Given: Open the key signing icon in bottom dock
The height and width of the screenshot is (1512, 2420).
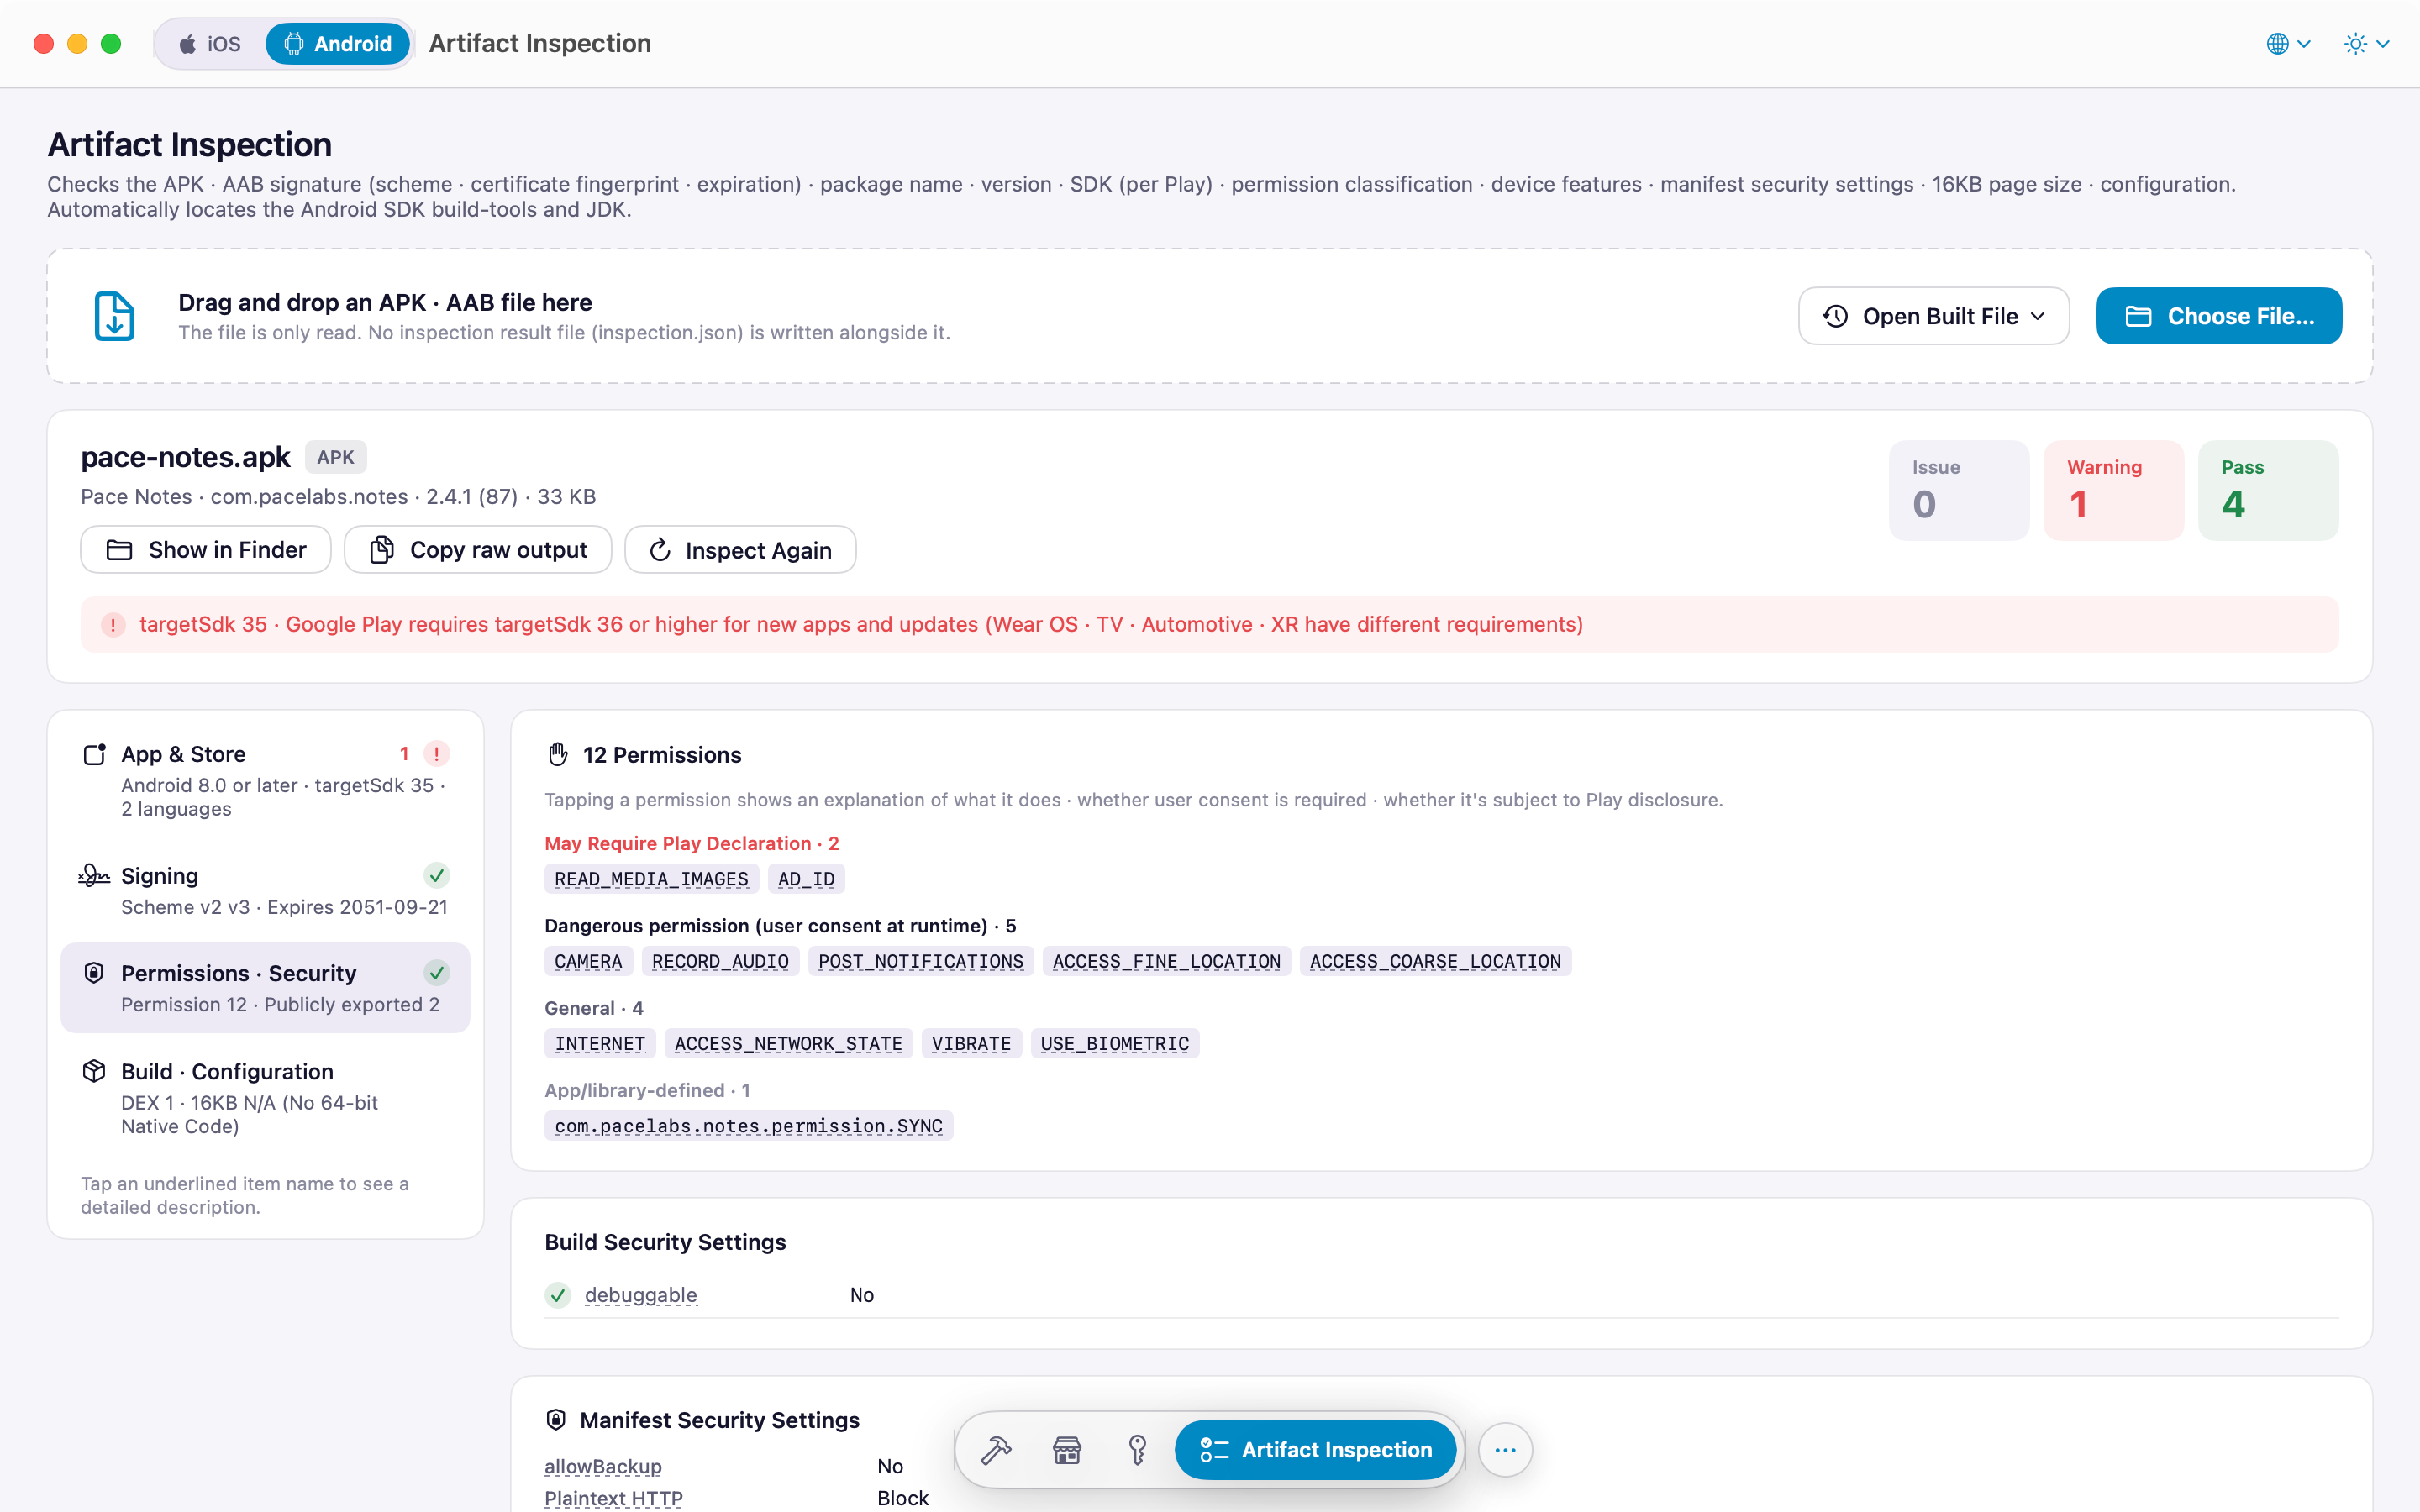Looking at the screenshot, I should point(1137,1449).
